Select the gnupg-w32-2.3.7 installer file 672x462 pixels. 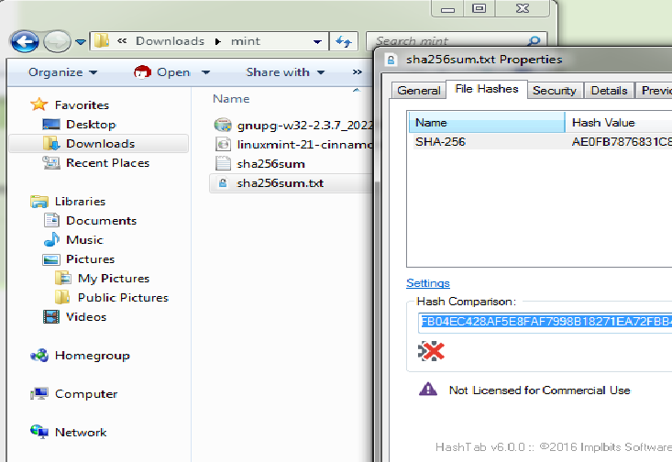305,126
